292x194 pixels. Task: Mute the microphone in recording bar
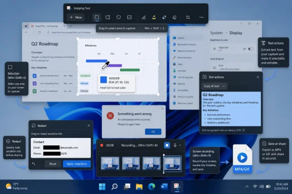175,145
